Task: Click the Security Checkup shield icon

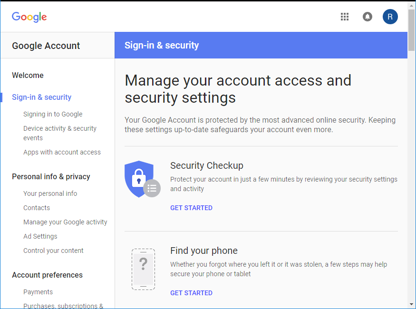Action: click(143, 179)
